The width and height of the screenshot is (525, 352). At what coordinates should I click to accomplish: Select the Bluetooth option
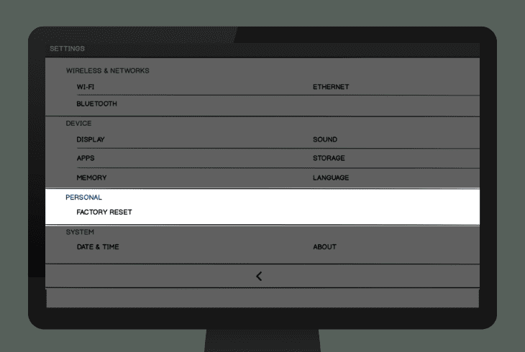pyautogui.click(x=97, y=103)
